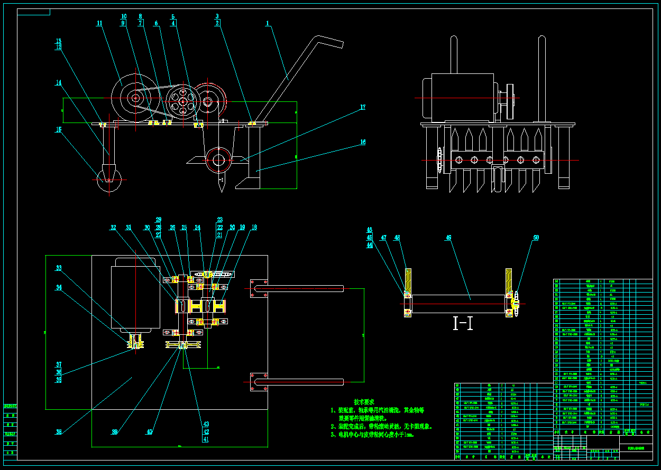
Task: Select the front caster wheel in side view
Action: (109, 180)
